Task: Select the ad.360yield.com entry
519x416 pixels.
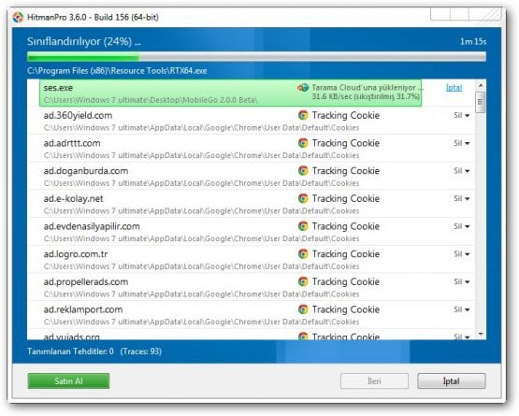Action: [252, 121]
